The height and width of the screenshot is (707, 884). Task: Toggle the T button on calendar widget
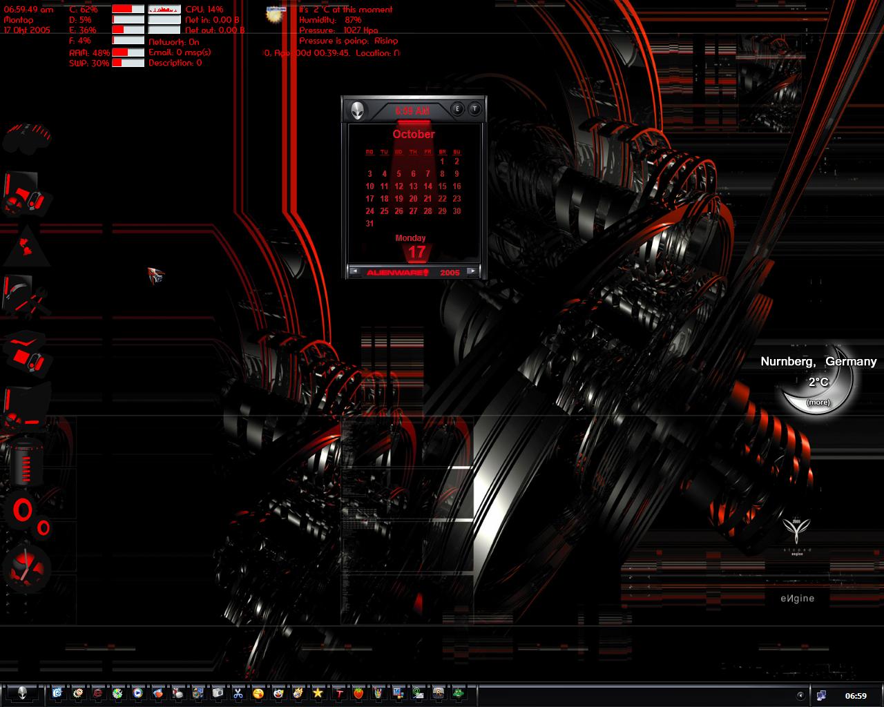pos(474,109)
